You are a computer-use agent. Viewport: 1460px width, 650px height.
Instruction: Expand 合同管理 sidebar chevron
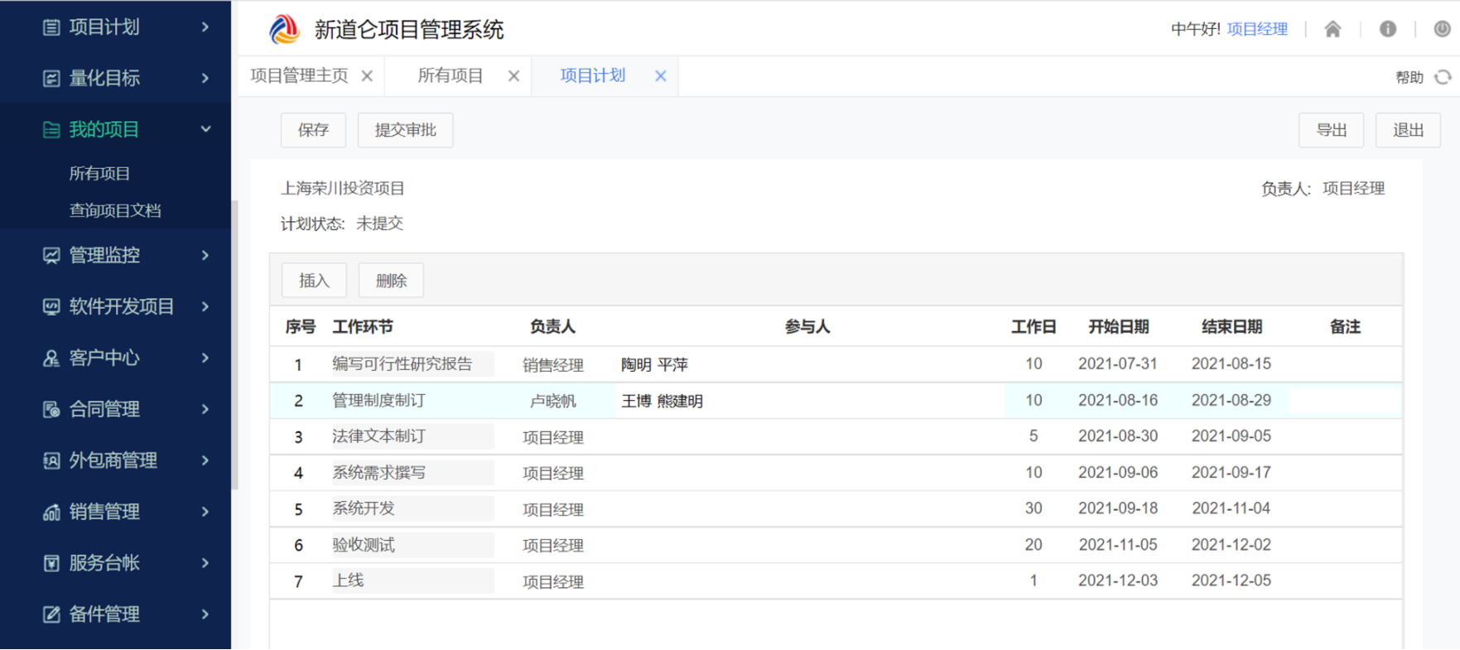pyautogui.click(x=205, y=410)
